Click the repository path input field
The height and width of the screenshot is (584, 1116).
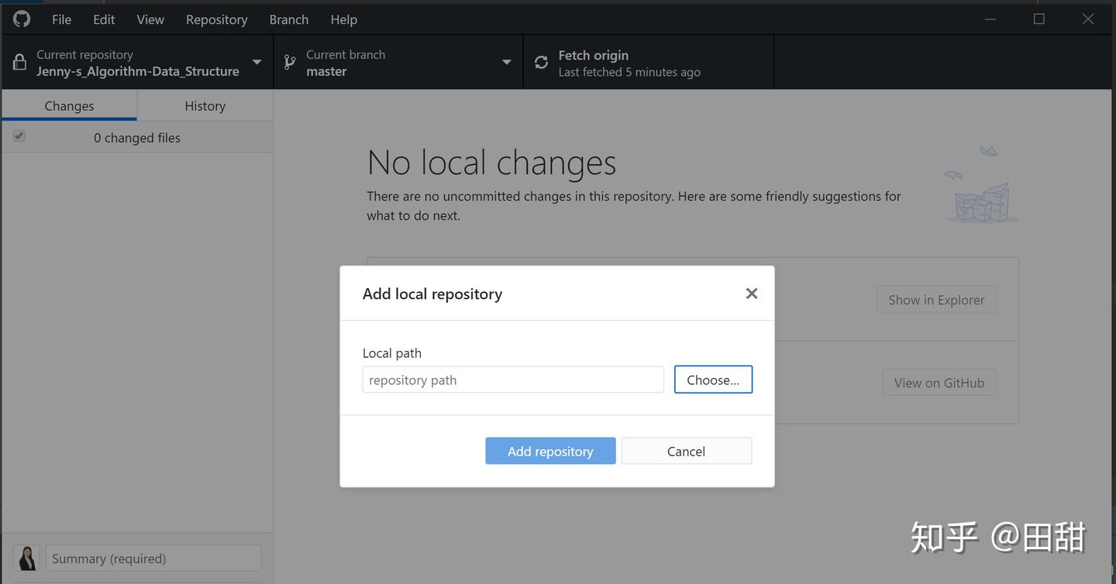(512, 379)
